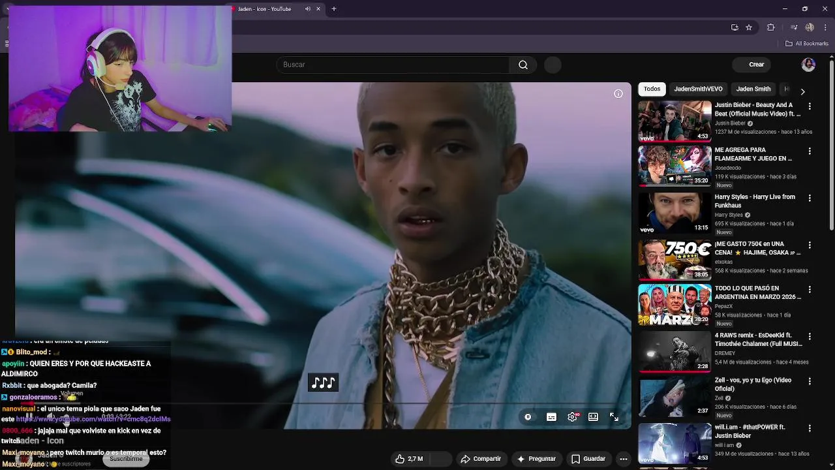
Task: Open the Harry Styles Funkhaus thumbnail
Action: pyautogui.click(x=675, y=213)
